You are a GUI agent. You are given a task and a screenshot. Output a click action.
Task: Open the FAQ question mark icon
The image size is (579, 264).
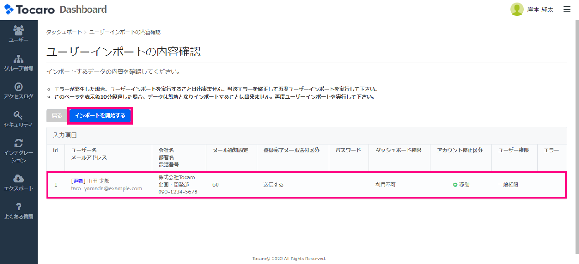click(19, 207)
